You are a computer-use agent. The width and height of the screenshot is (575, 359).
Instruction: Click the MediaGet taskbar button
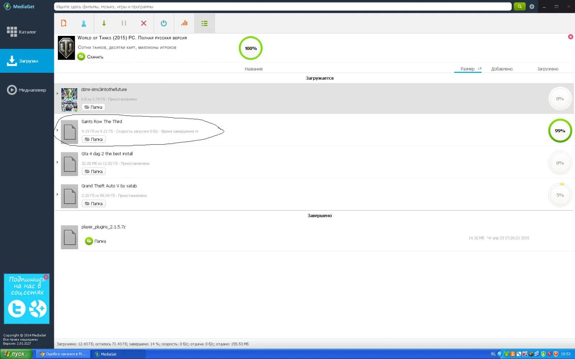pos(118,354)
